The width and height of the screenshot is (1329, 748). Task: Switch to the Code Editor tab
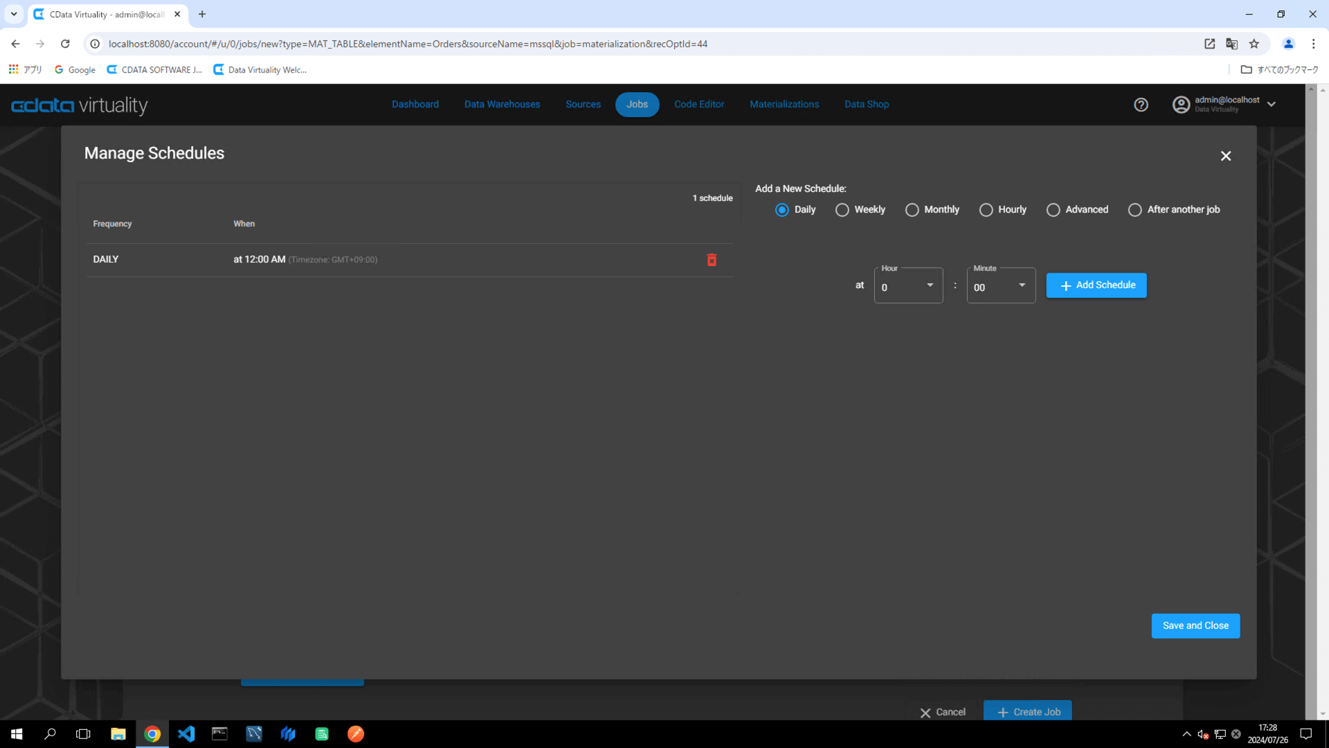699,105
